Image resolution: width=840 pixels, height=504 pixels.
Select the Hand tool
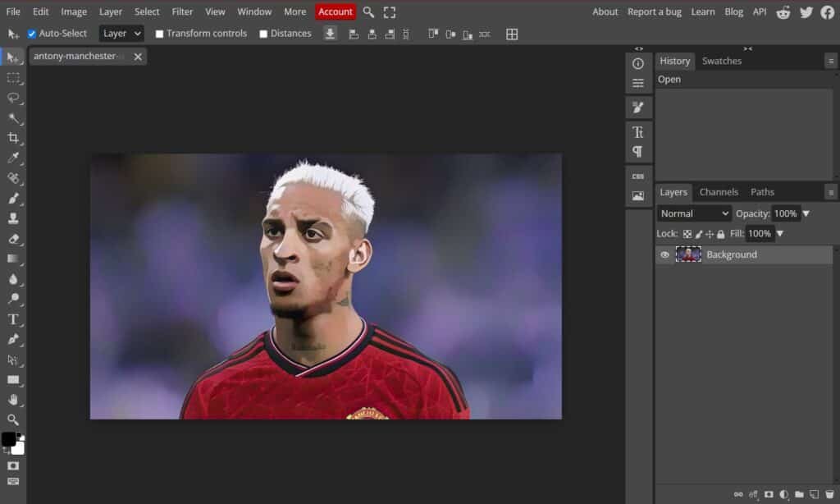(x=13, y=400)
